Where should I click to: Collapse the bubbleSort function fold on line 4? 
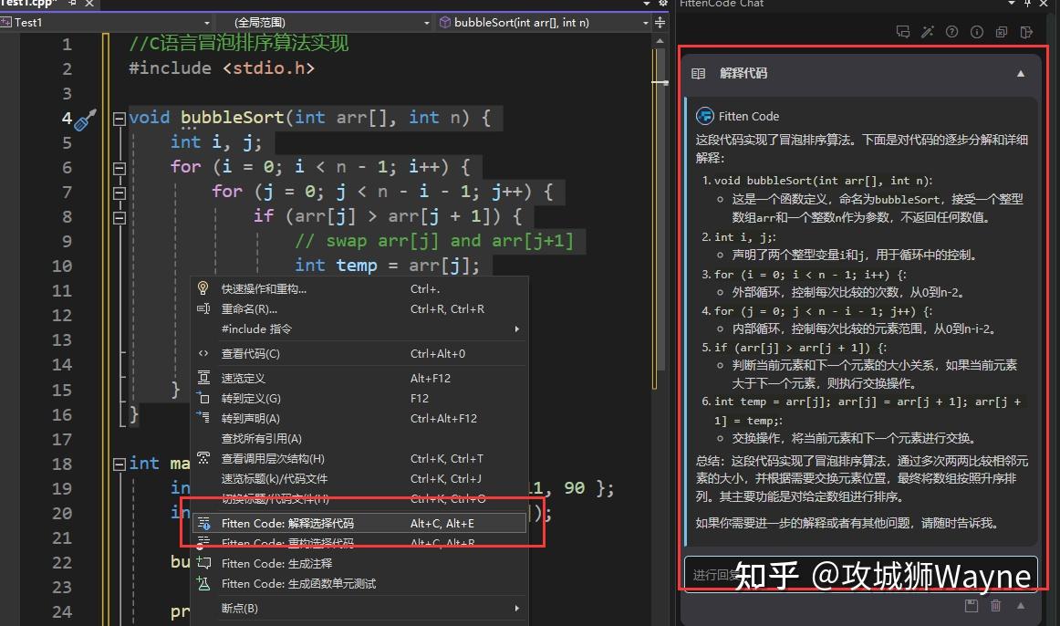click(118, 118)
